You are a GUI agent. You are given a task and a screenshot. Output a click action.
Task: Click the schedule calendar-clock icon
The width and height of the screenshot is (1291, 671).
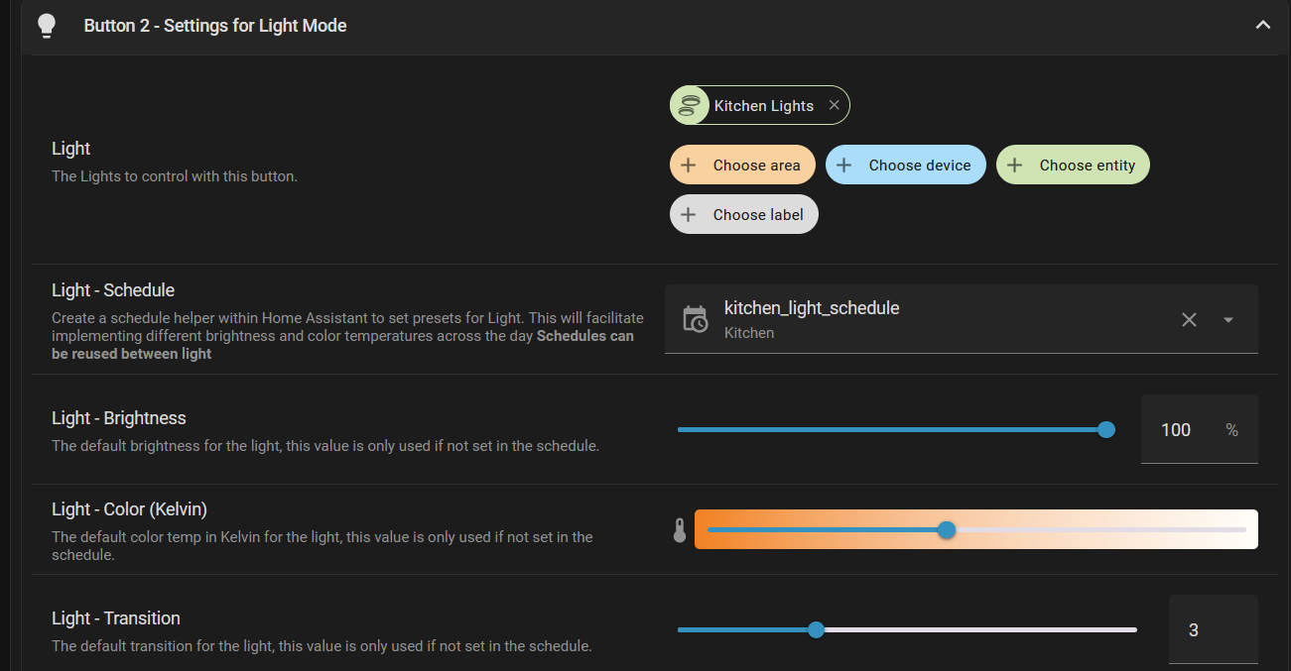(695, 319)
